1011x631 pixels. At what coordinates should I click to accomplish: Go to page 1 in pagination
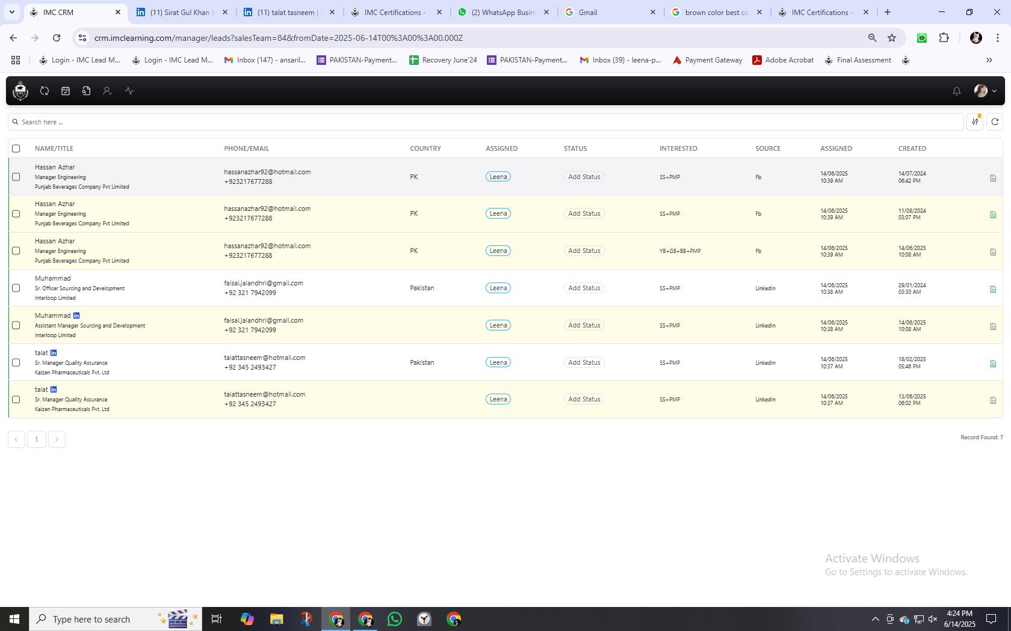coord(37,439)
